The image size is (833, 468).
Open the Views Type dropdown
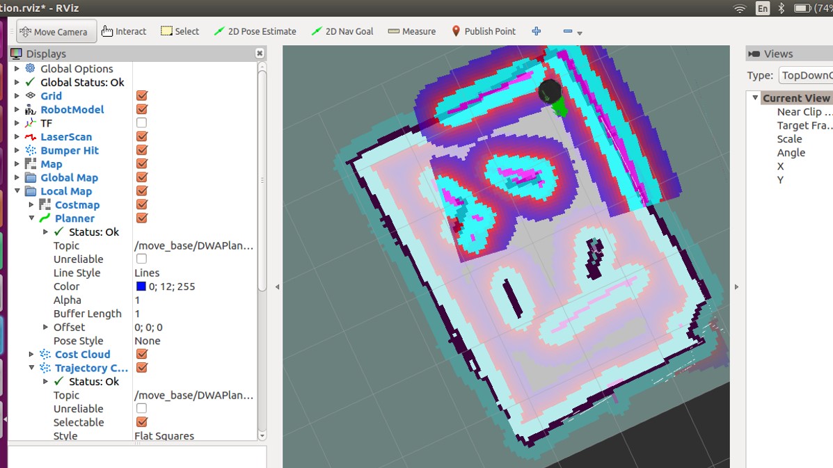coord(805,75)
